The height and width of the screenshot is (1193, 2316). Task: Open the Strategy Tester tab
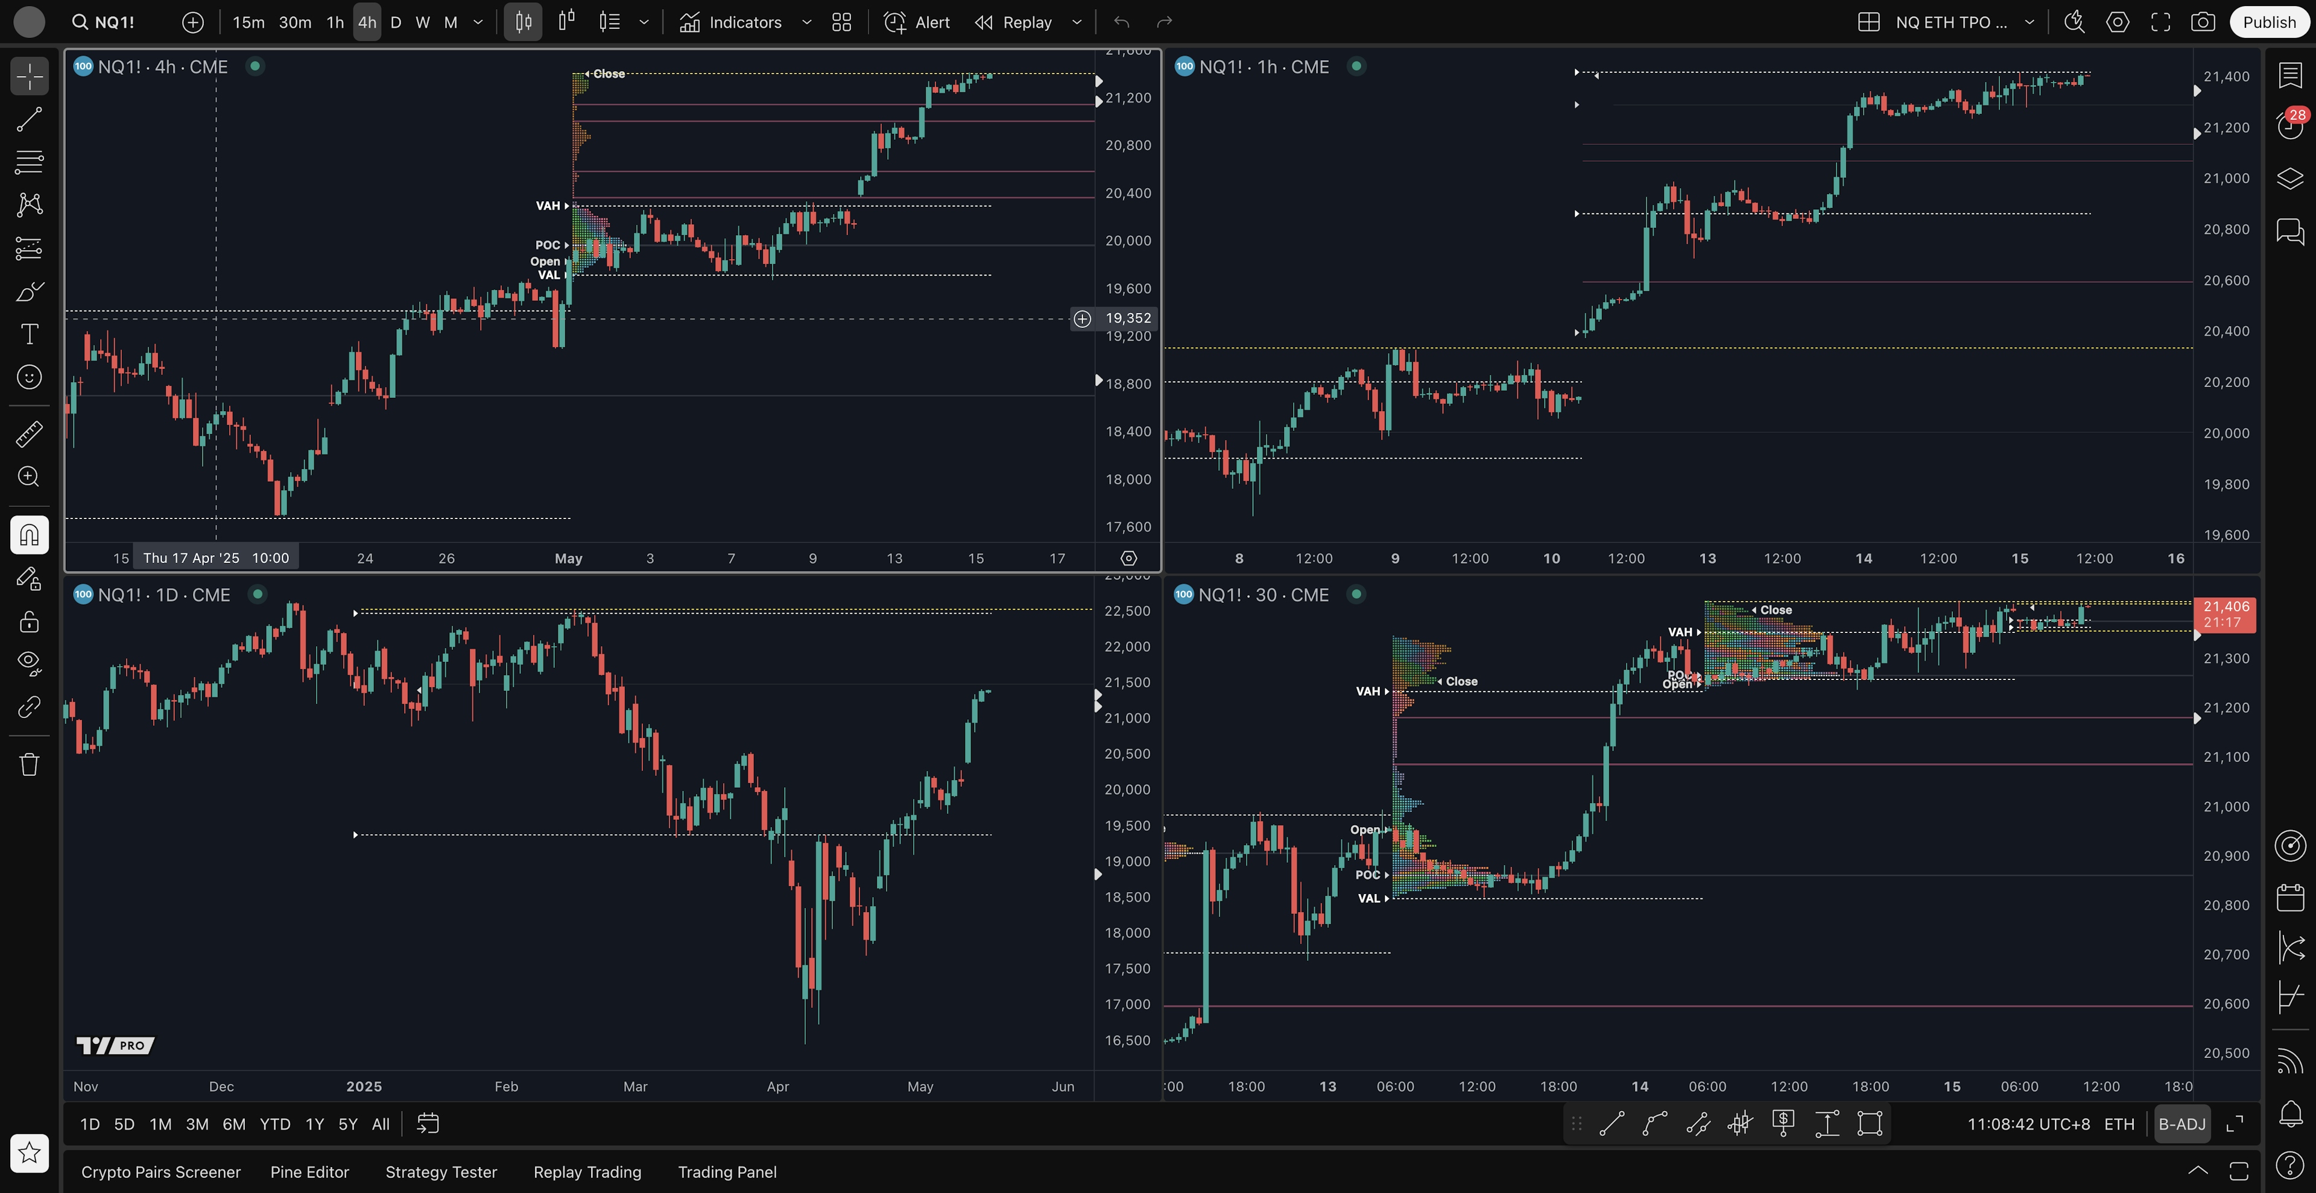(440, 1171)
